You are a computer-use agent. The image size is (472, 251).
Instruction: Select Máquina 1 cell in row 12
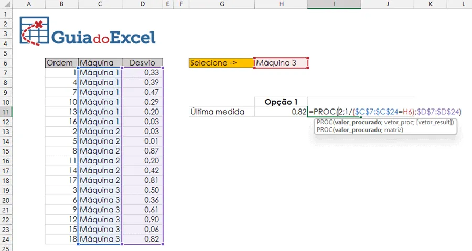click(x=100, y=122)
